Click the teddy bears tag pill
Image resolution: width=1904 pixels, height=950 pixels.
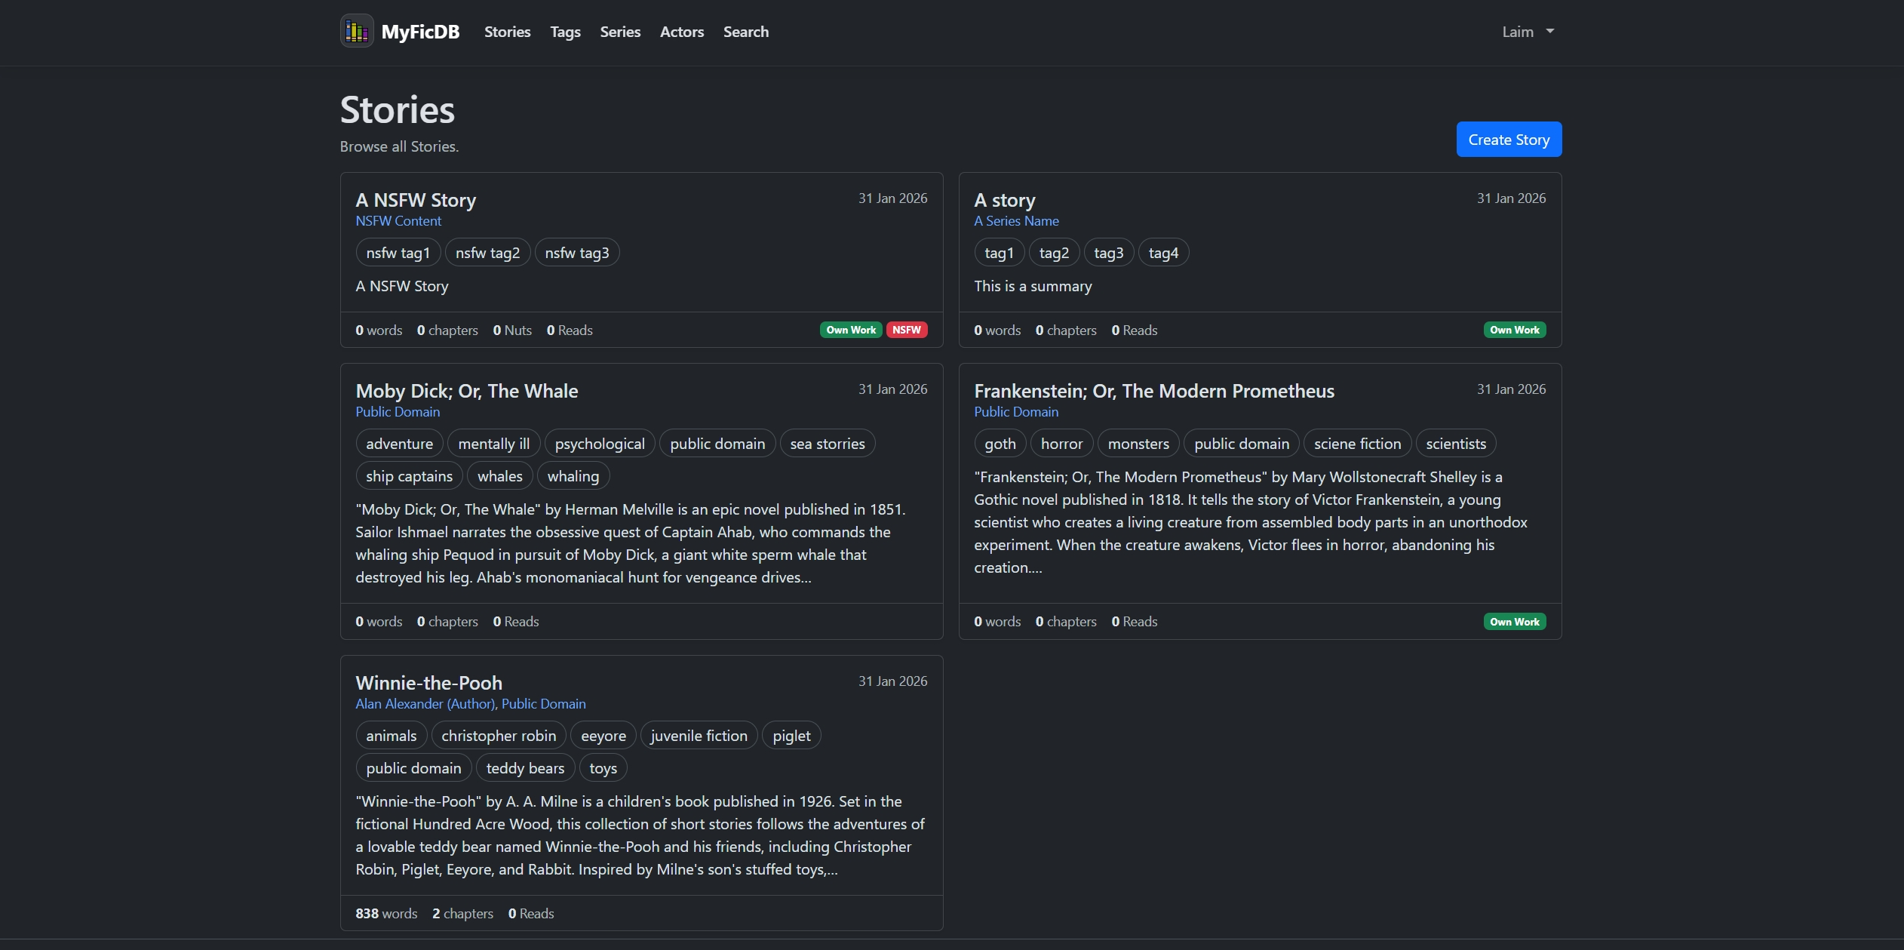coord(525,768)
